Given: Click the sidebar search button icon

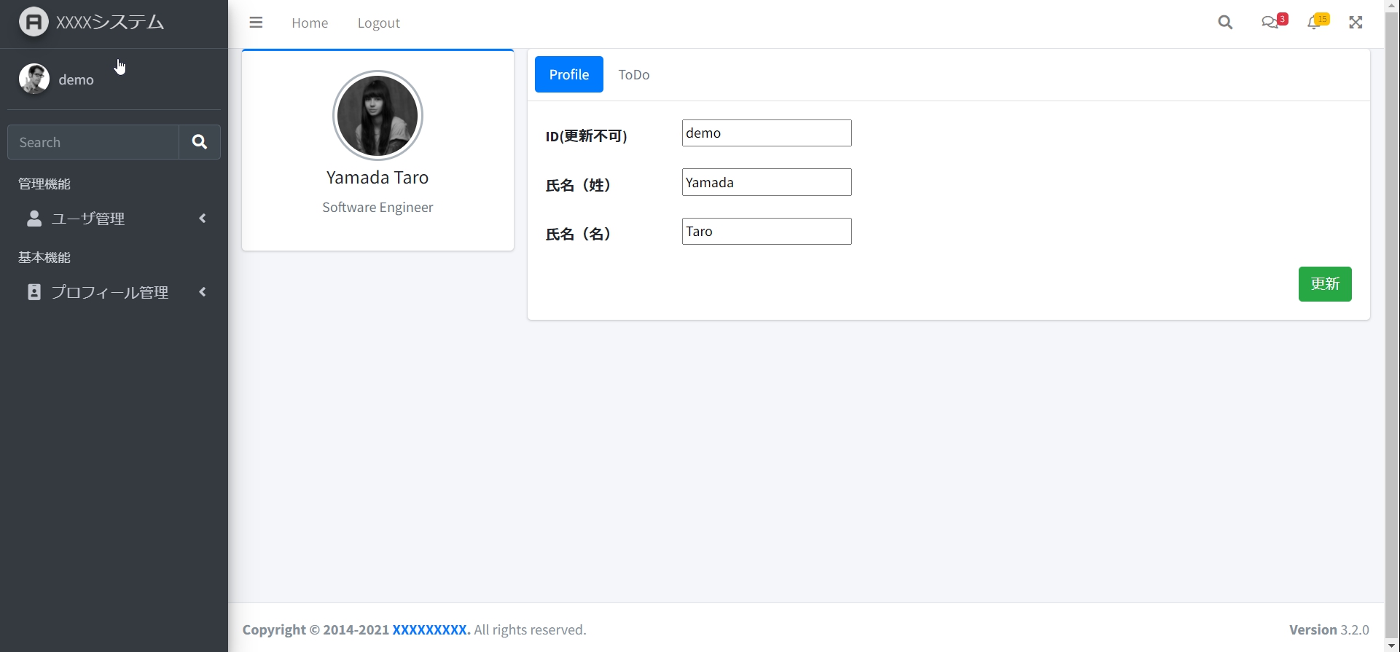Looking at the screenshot, I should [200, 142].
